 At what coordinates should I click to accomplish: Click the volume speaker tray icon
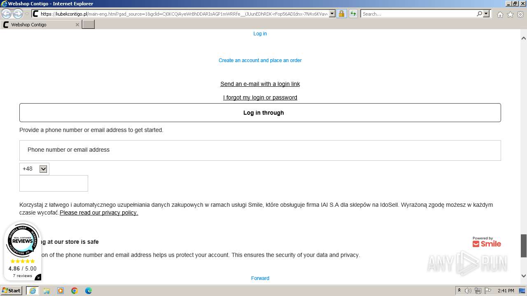tap(468, 291)
